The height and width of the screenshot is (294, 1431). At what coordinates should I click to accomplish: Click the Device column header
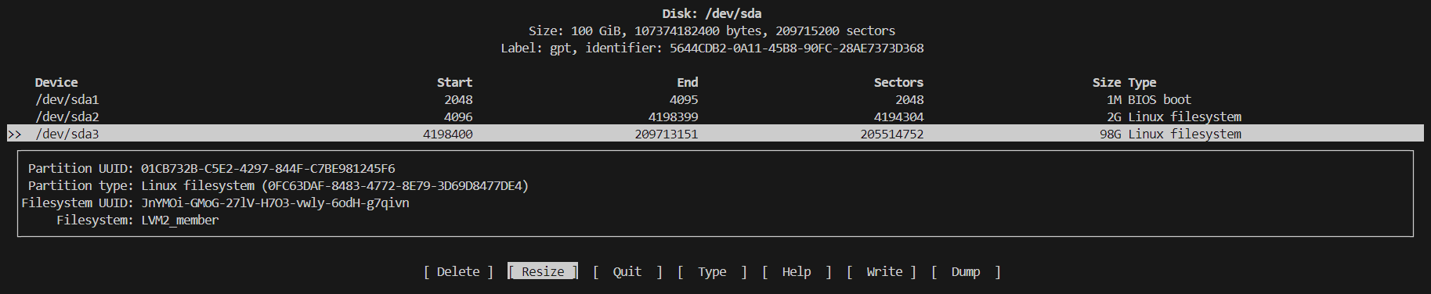[56, 82]
